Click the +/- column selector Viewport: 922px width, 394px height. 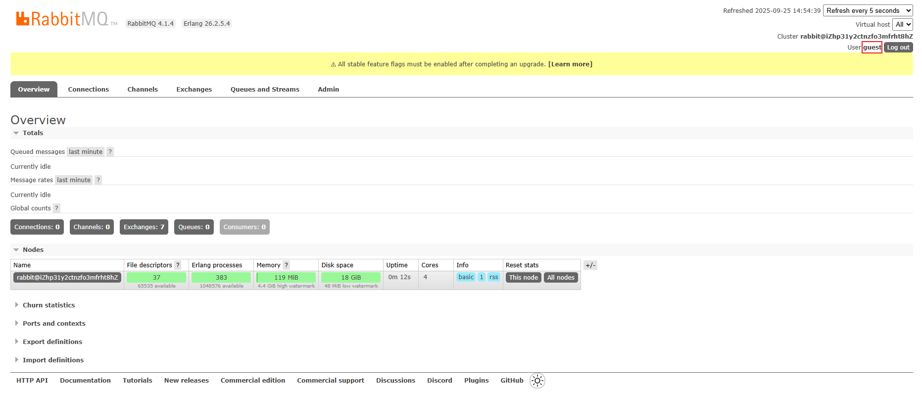590,265
